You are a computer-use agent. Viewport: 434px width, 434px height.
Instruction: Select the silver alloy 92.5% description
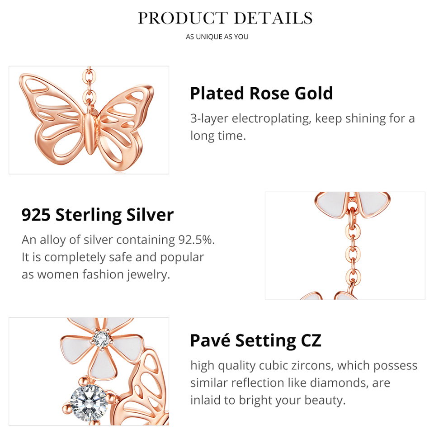point(118,257)
